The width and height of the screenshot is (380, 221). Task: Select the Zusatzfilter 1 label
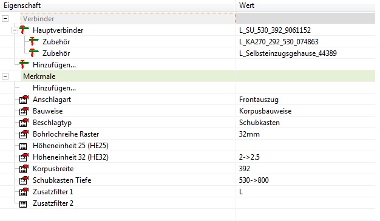click(x=53, y=192)
